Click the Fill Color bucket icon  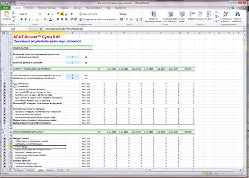coord(45,20)
